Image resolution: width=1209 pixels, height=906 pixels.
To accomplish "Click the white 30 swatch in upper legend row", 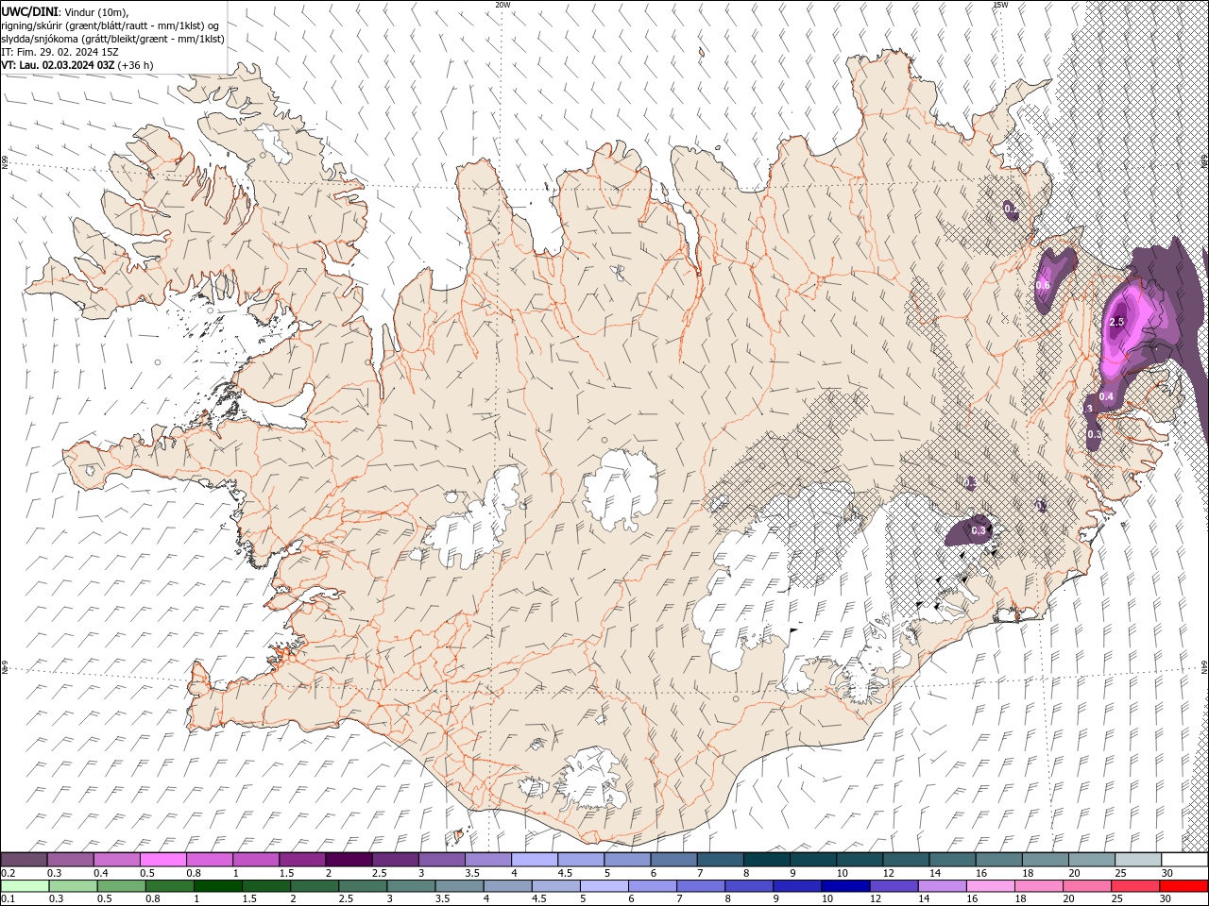I will (x=1184, y=860).
